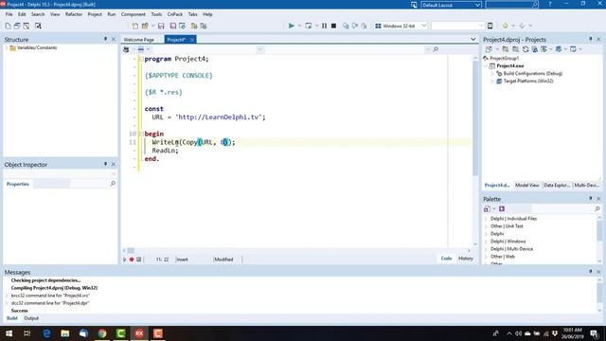Open Model View tab in Projects panel

(526, 186)
